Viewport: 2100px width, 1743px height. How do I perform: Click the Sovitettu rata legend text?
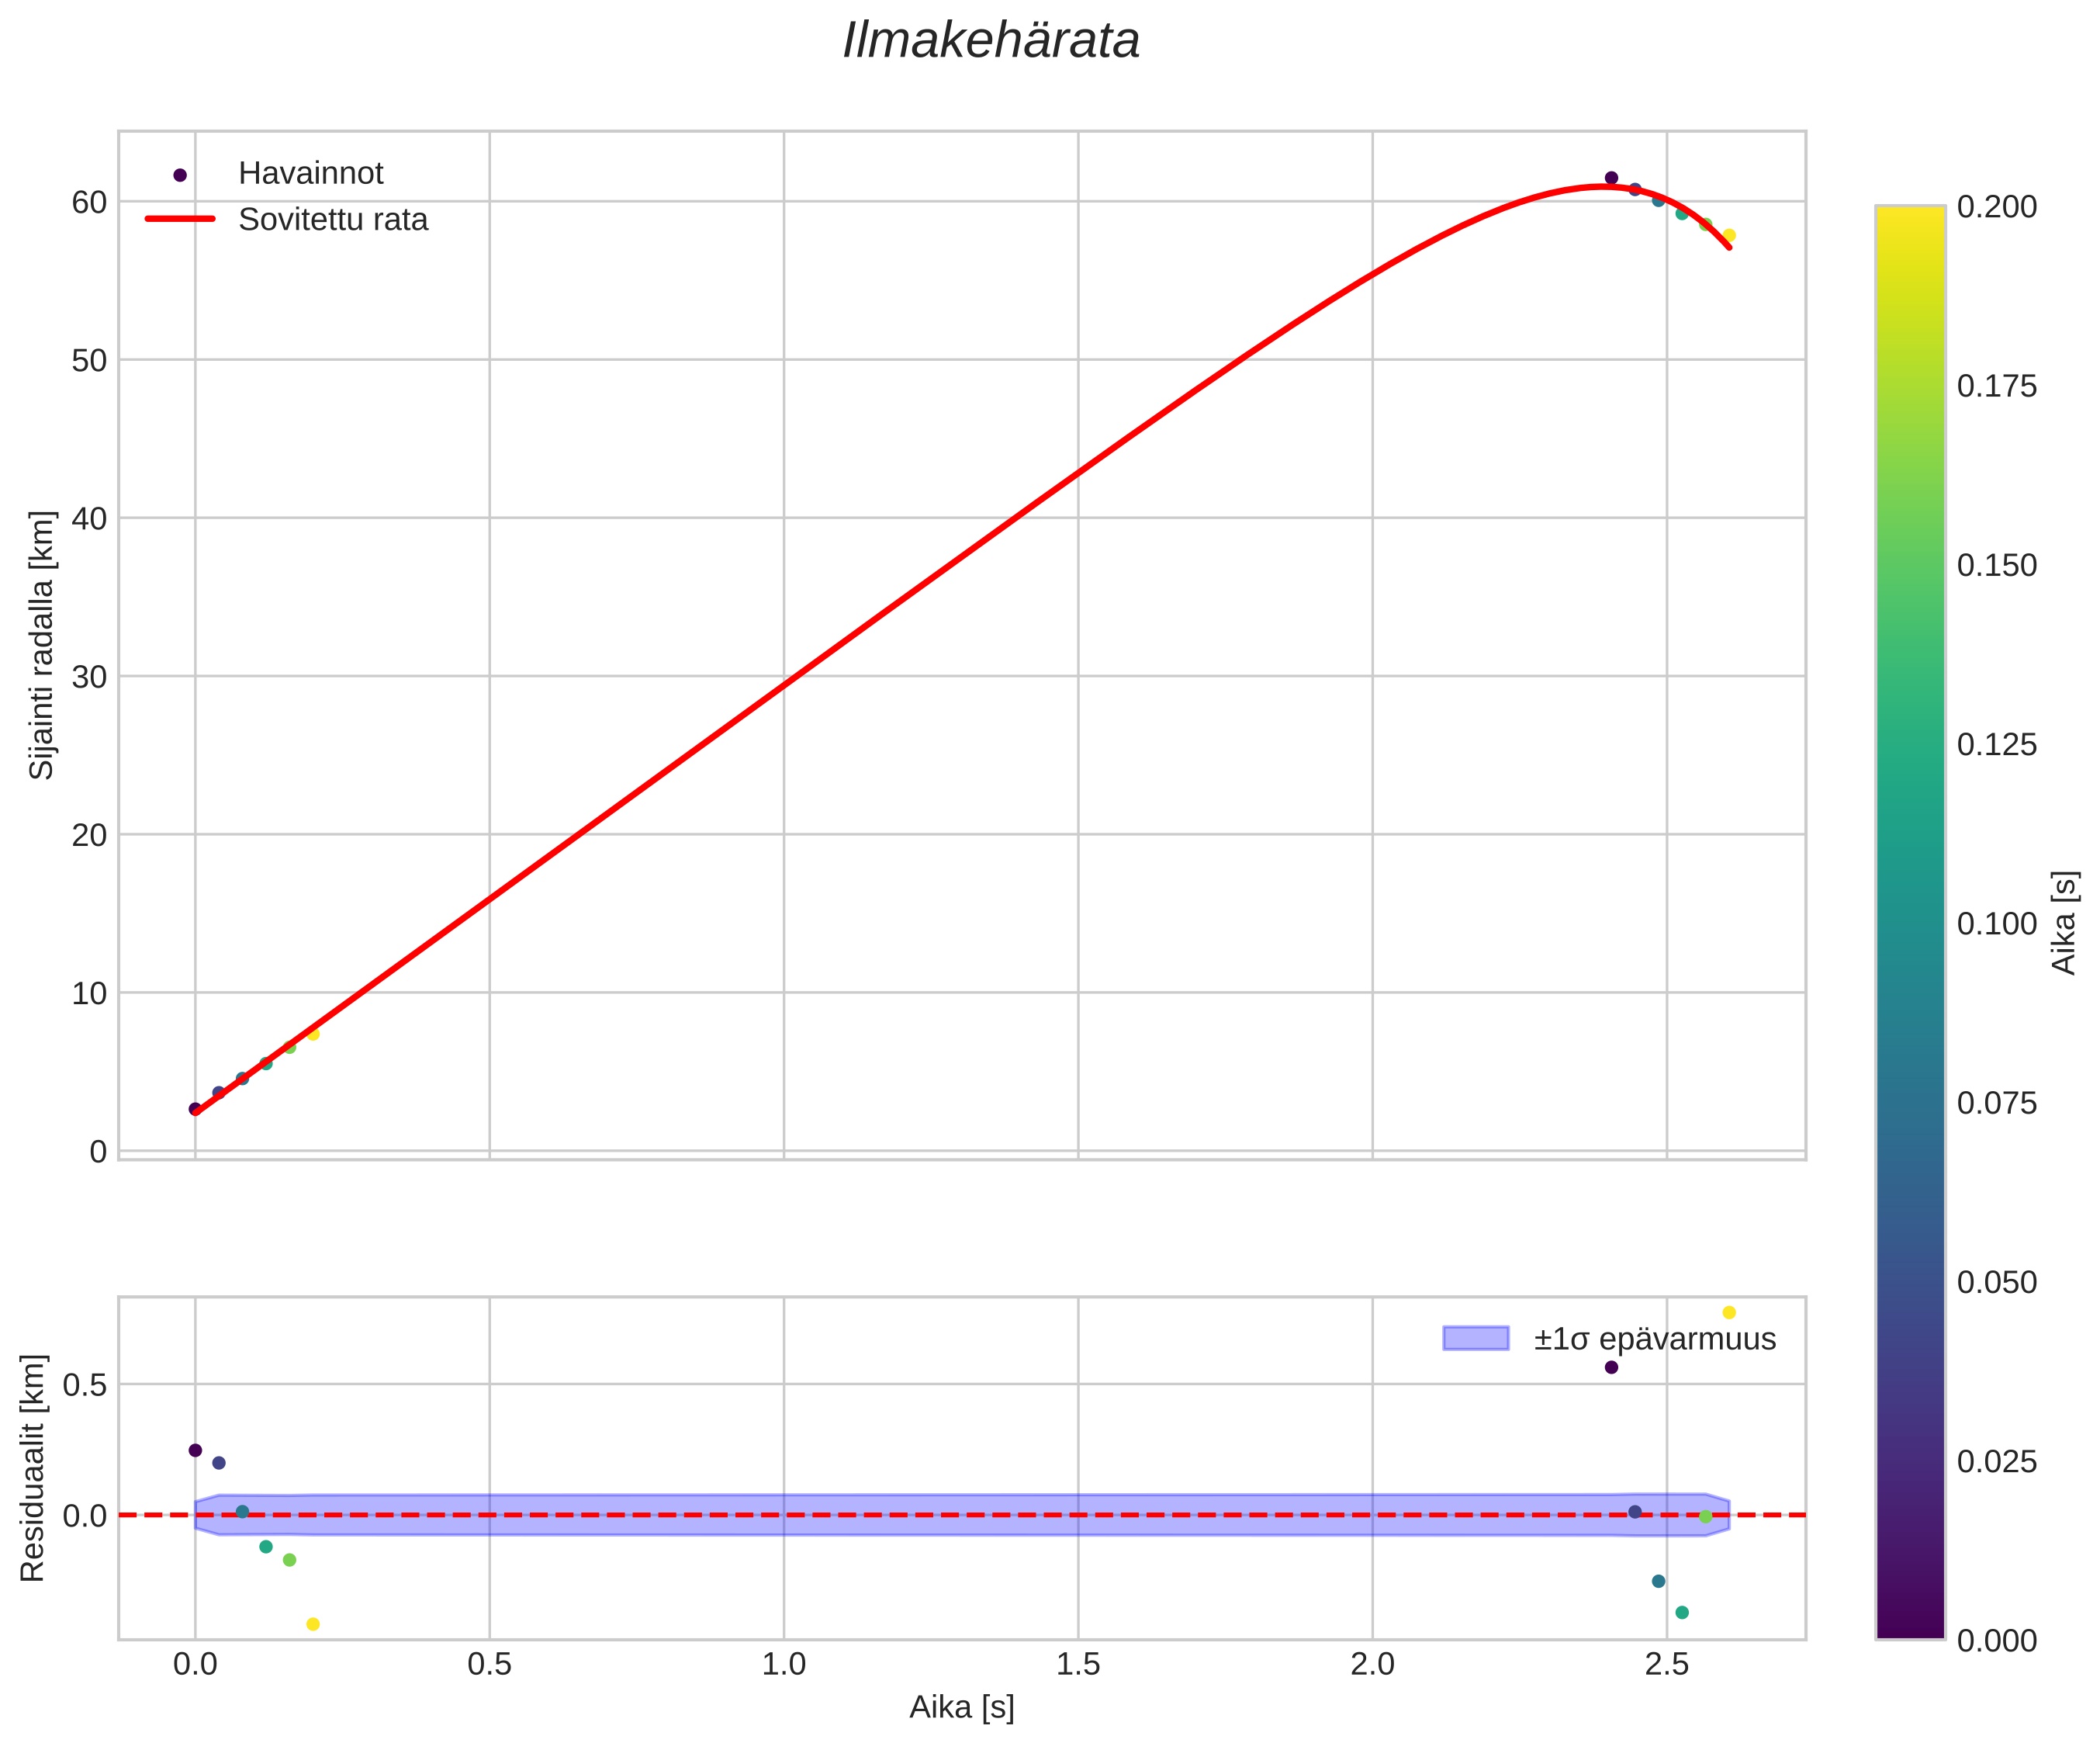click(x=333, y=220)
